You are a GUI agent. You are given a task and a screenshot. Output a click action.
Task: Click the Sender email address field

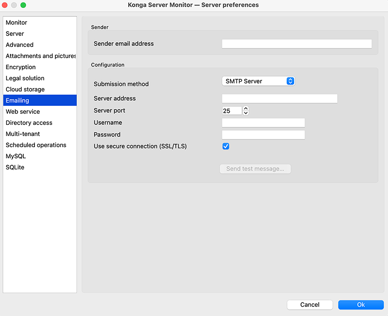[296, 44]
